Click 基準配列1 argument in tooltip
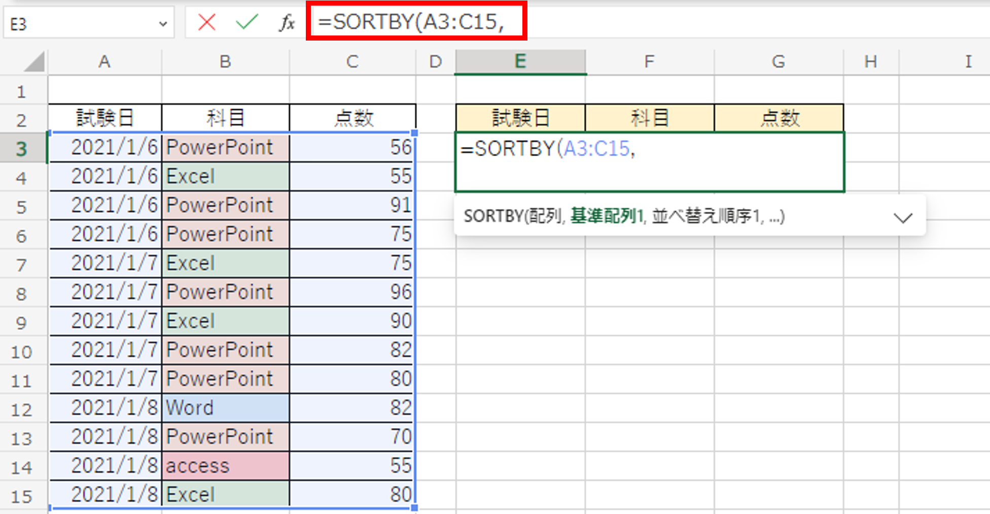This screenshot has width=990, height=514. point(607,216)
